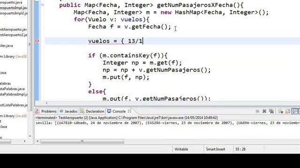300x168 pixels.
Task: Toggle Show Console When Output Changes
Action: 294,111
